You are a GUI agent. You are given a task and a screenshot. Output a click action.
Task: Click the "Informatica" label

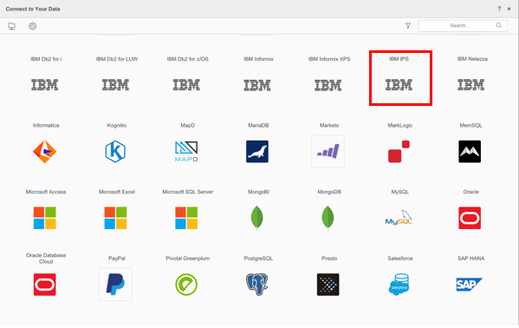[46, 125]
